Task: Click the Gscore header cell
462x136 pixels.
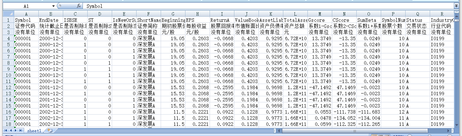Action: pos(320,20)
